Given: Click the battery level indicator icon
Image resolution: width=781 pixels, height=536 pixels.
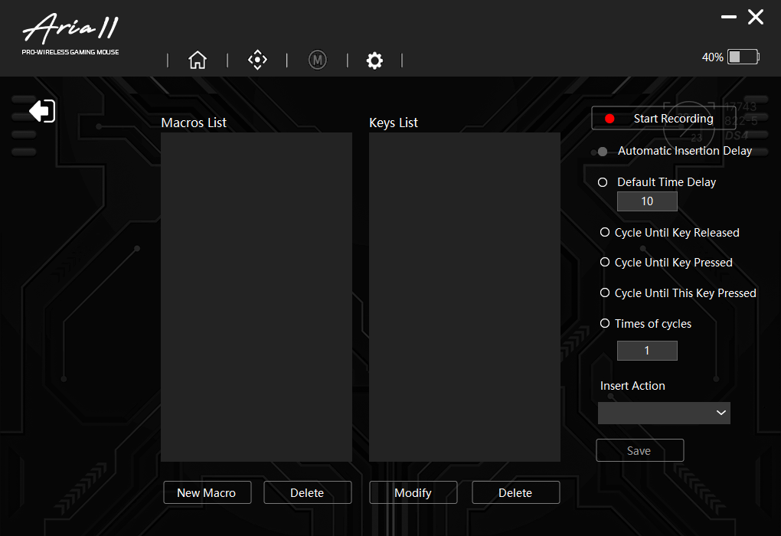Looking at the screenshot, I should (x=742, y=57).
